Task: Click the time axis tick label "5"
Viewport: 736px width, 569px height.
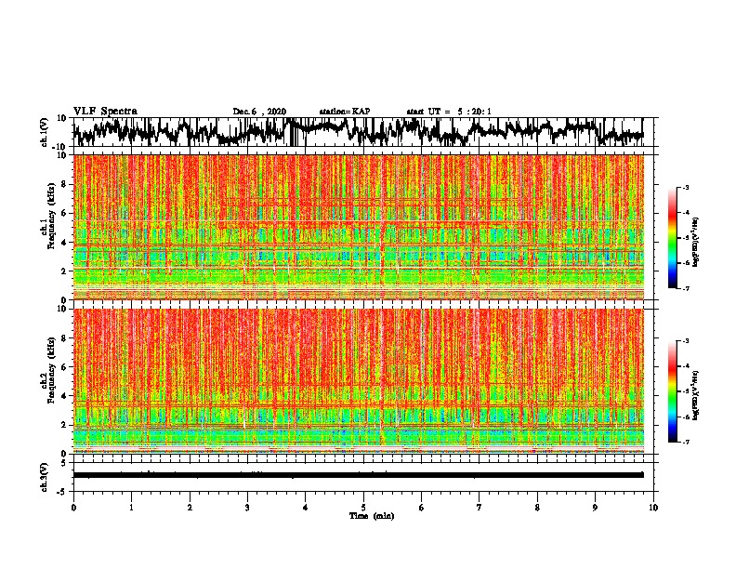Action: [x=363, y=508]
